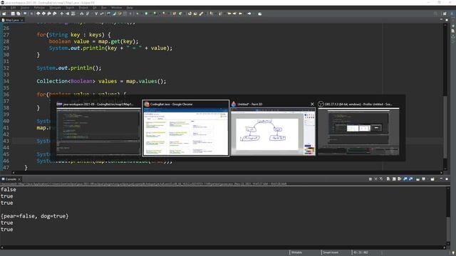Click Remove Launch X icon in Console toolbar
456x256 pixels.
375,179
